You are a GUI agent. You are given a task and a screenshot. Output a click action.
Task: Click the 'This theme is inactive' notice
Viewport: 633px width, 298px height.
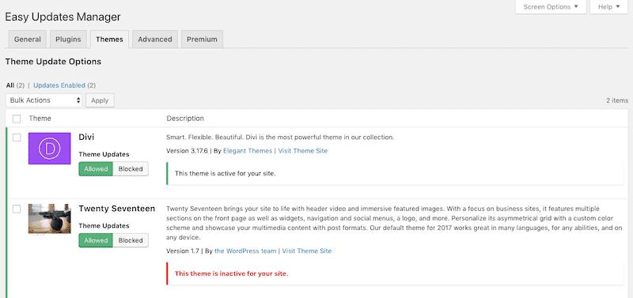click(395, 273)
